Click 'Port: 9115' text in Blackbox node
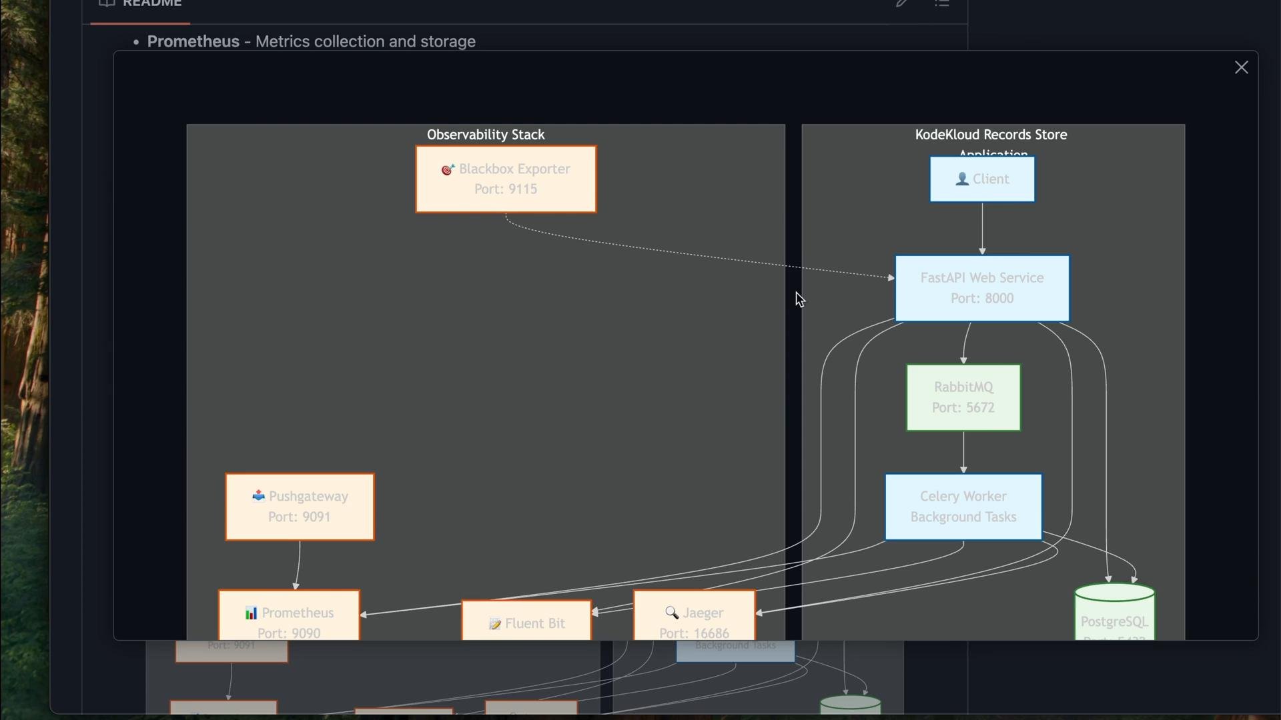This screenshot has height=720, width=1281. point(506,189)
